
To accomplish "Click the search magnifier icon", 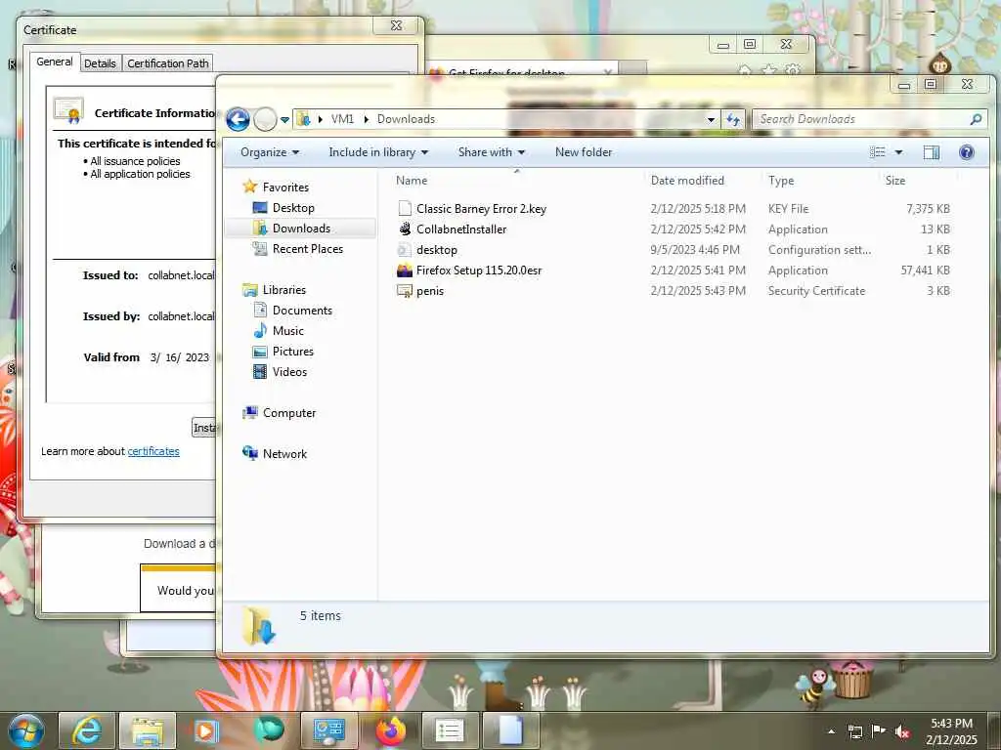I will (x=976, y=119).
